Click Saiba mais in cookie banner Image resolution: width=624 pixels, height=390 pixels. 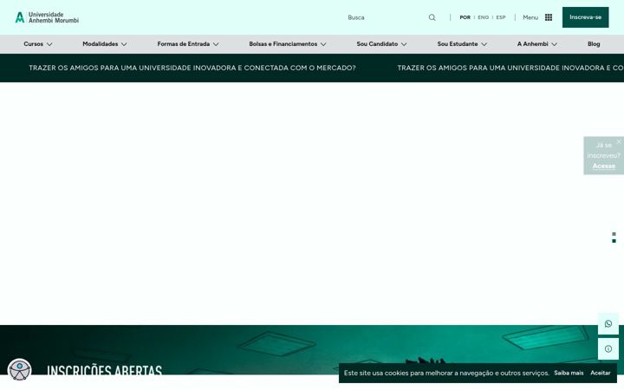pyautogui.click(x=569, y=373)
